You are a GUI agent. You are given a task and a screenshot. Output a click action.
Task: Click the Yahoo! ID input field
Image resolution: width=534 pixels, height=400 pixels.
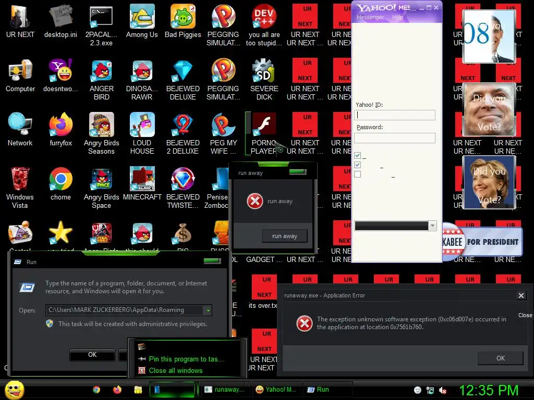pos(395,115)
